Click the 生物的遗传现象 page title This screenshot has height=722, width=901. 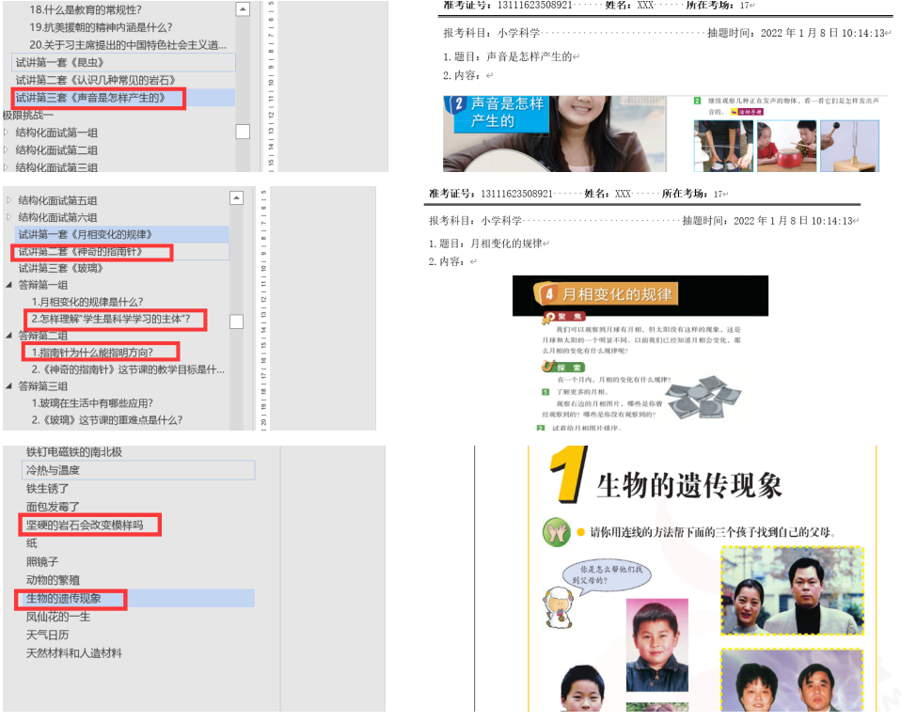click(688, 484)
